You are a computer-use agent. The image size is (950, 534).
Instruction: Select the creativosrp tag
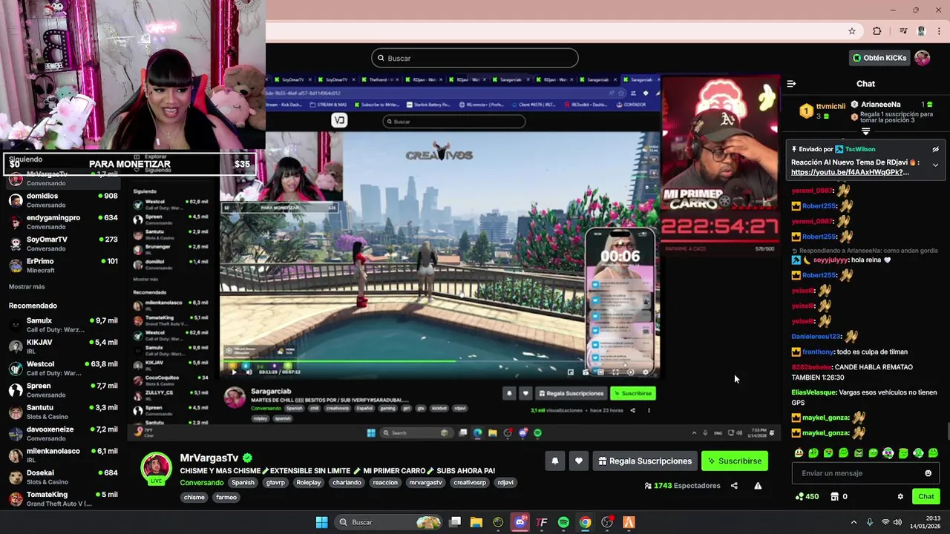[469, 482]
